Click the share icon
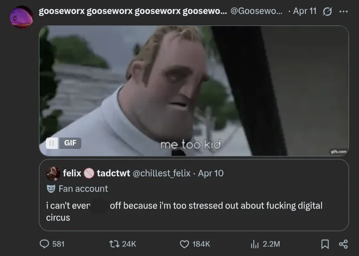 343,244
